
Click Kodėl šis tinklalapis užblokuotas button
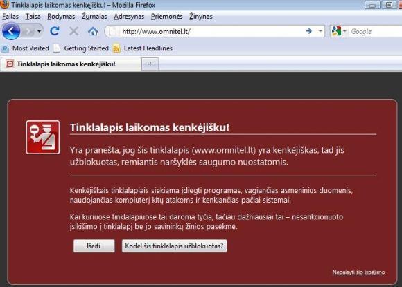click(x=175, y=246)
